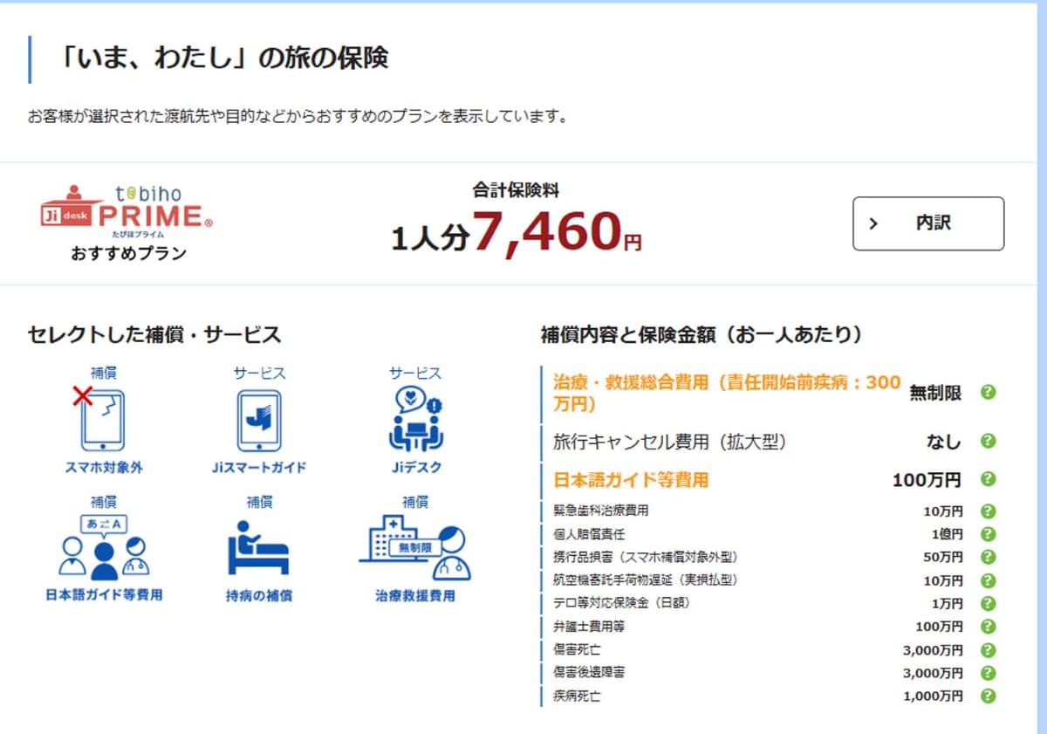Screen dimensions: 1047x734
Task: Click the 治療救援費用 label text
Action: pos(415,596)
